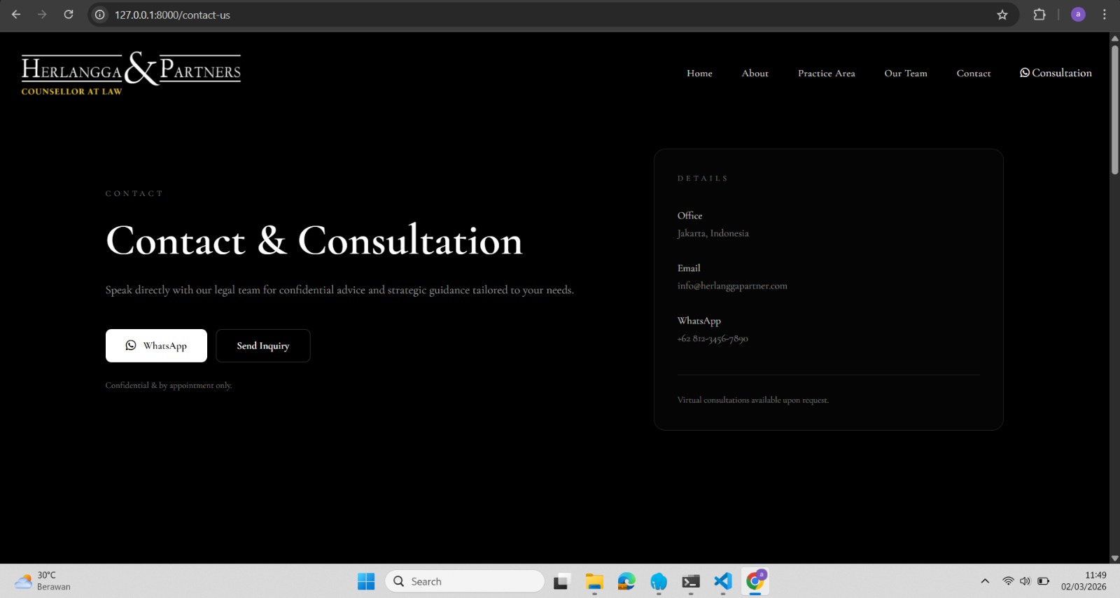Open the weather widget showing 30°C
The height and width of the screenshot is (598, 1120).
point(43,581)
